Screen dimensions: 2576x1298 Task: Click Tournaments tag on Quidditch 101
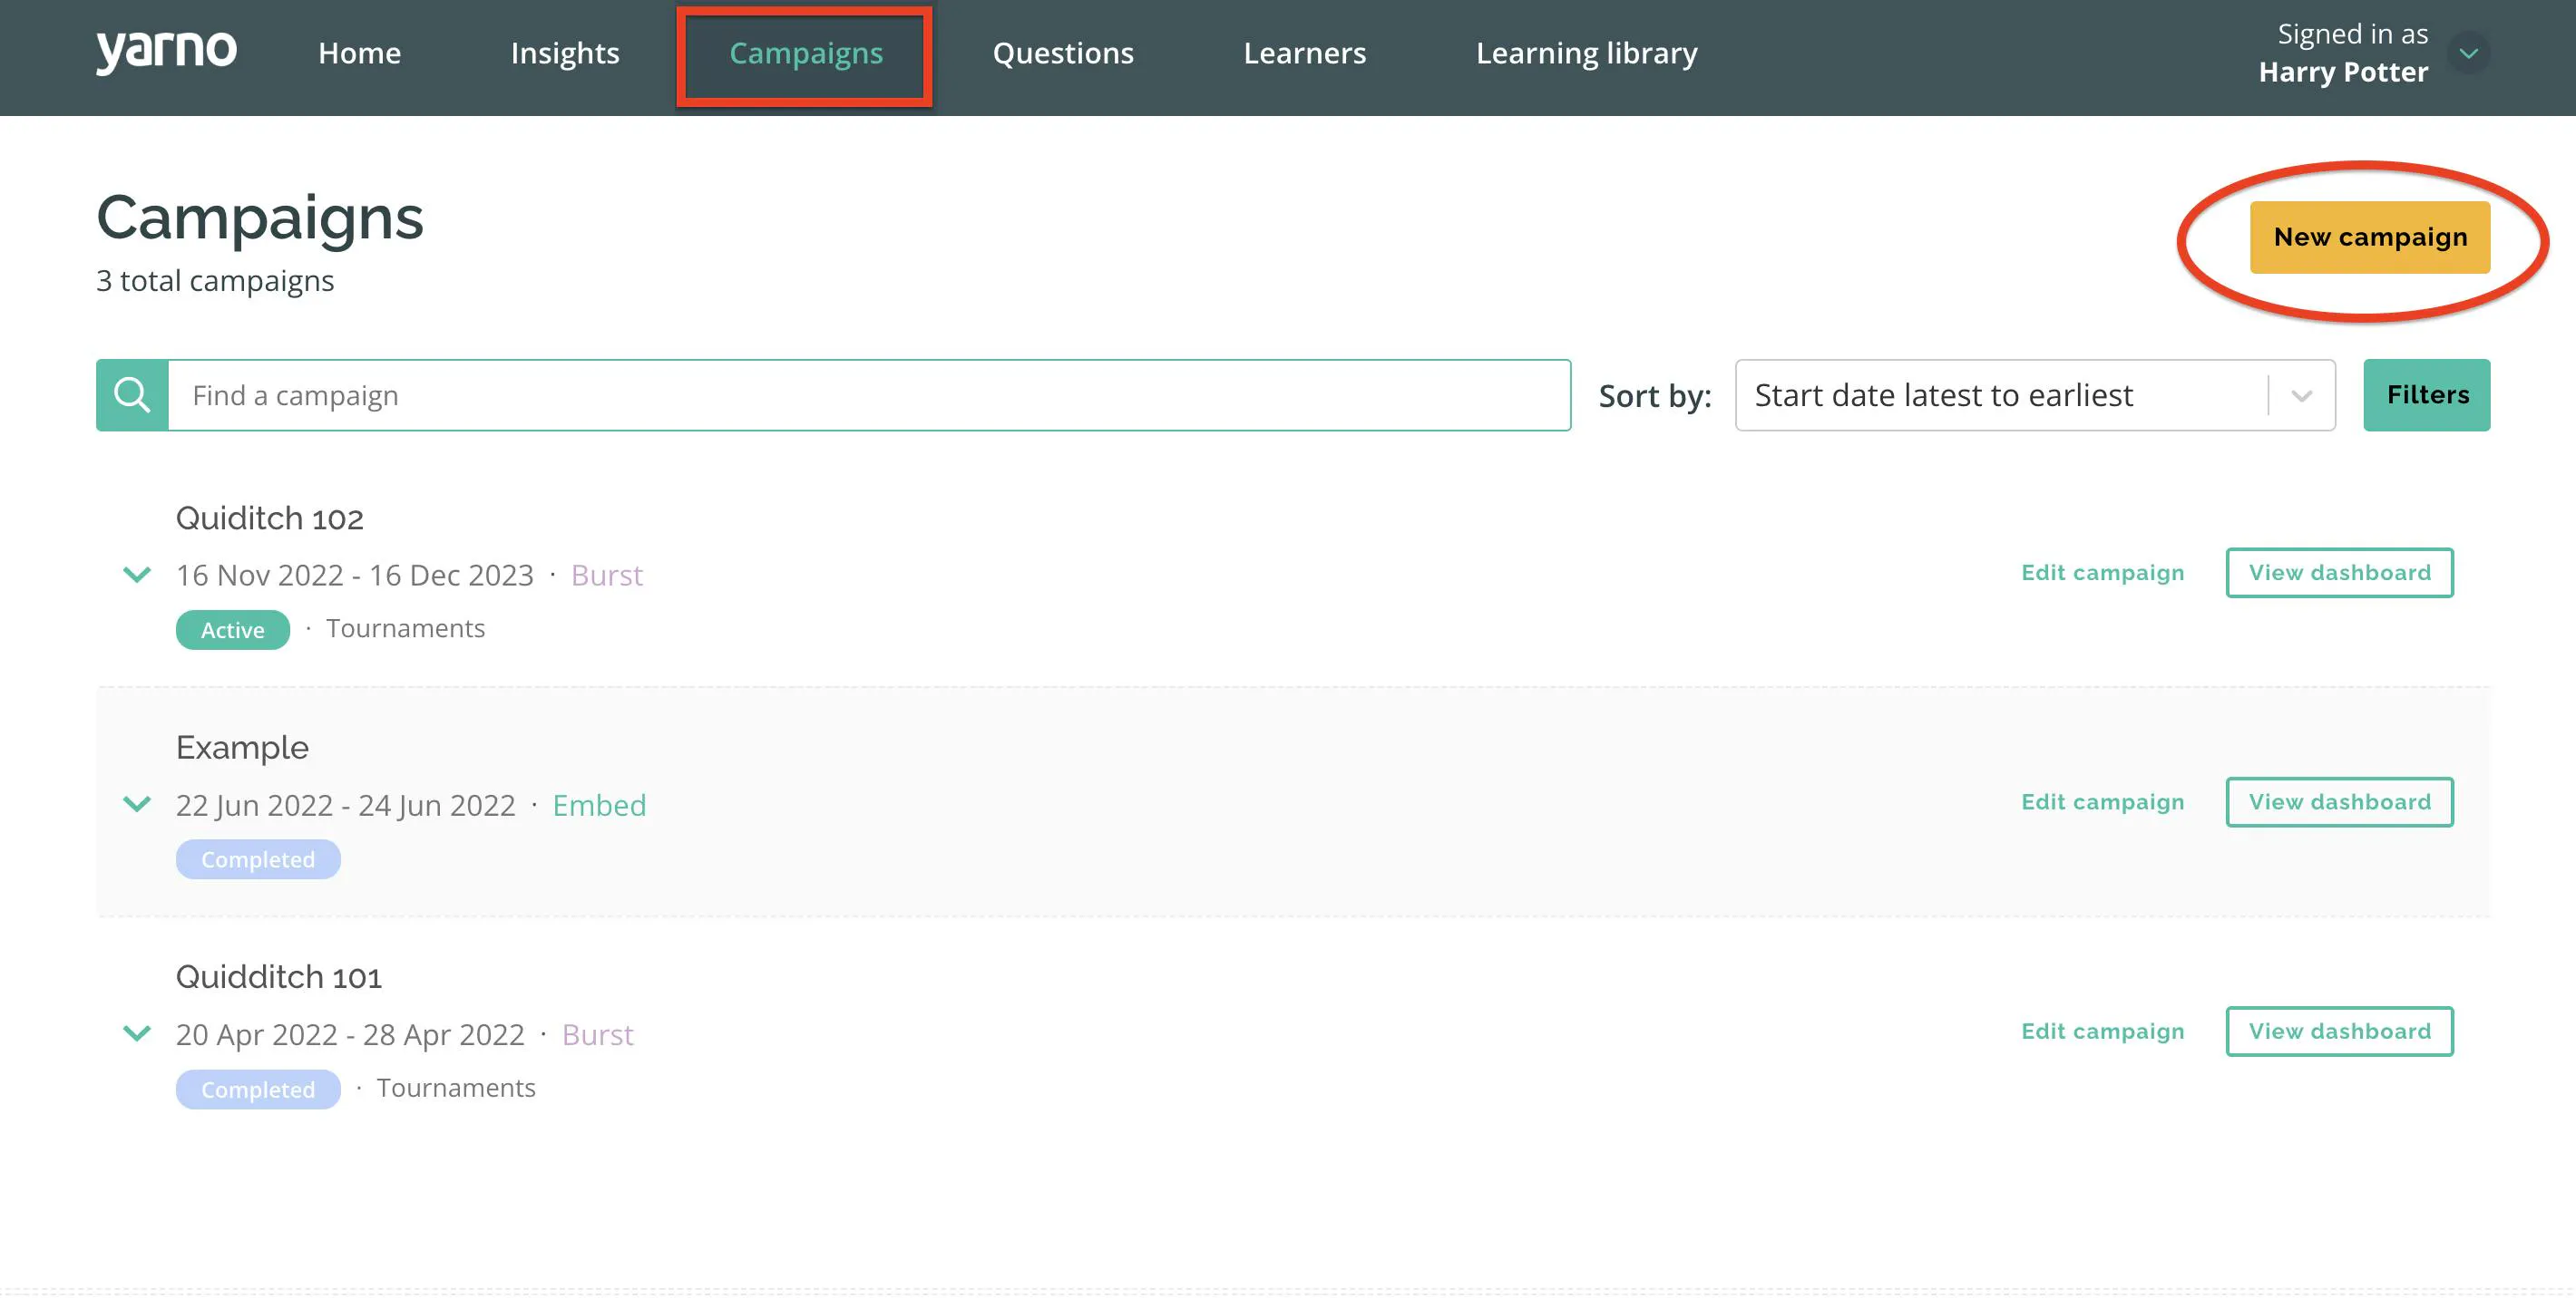click(x=456, y=1087)
